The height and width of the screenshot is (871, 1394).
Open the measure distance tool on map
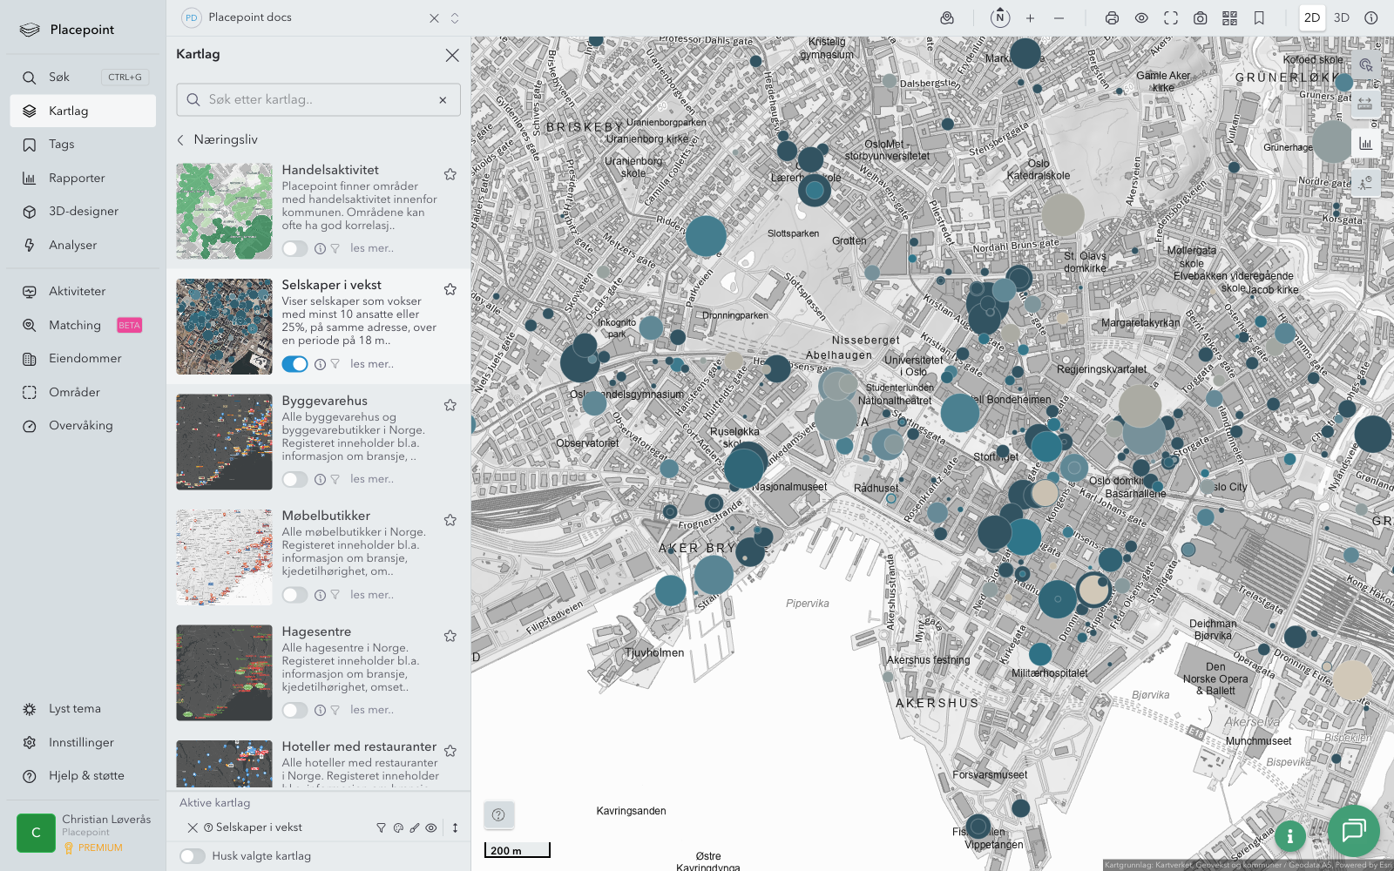click(x=1365, y=104)
